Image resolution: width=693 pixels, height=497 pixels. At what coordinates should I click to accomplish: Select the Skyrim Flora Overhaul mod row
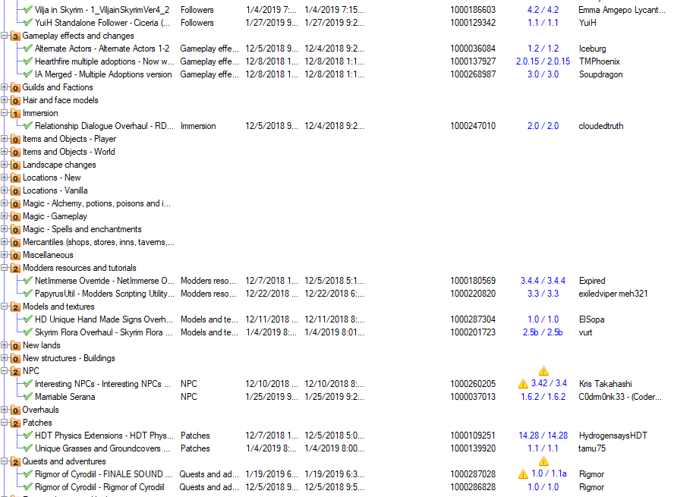point(103,332)
